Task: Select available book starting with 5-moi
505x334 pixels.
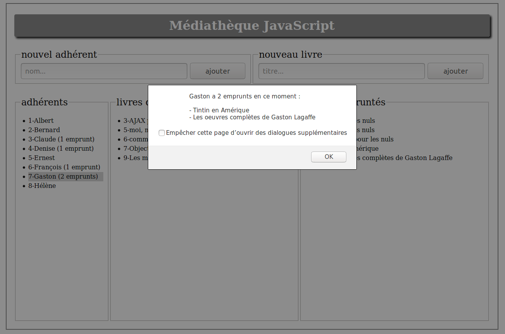Action: pyautogui.click(x=135, y=130)
